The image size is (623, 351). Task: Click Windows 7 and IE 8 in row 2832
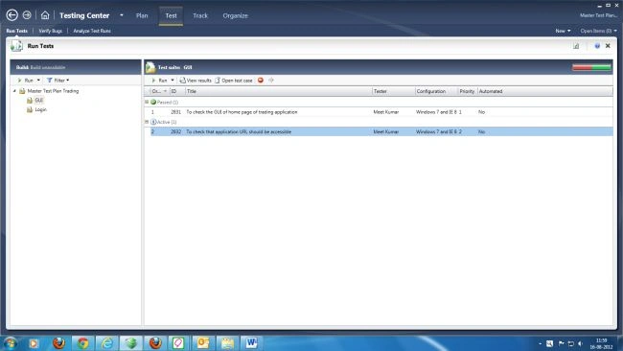point(436,131)
